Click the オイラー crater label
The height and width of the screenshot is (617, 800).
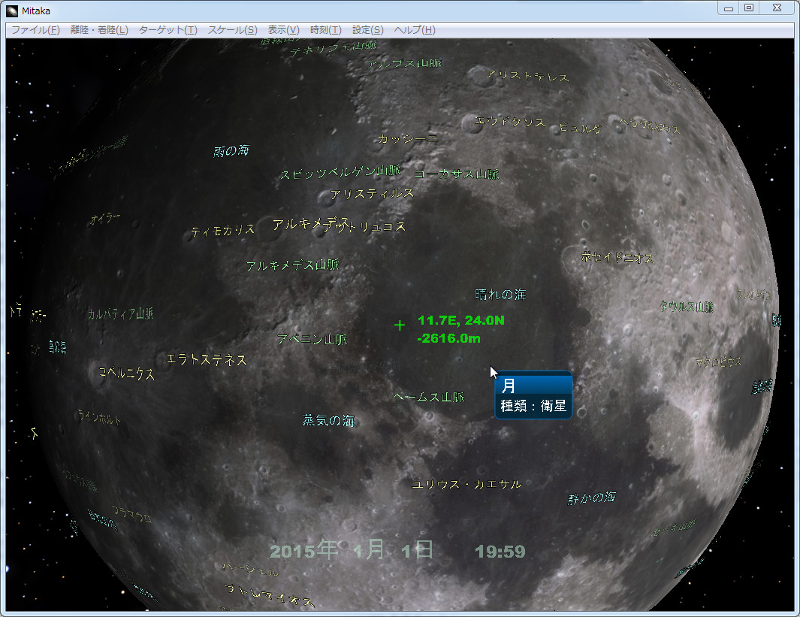105,219
